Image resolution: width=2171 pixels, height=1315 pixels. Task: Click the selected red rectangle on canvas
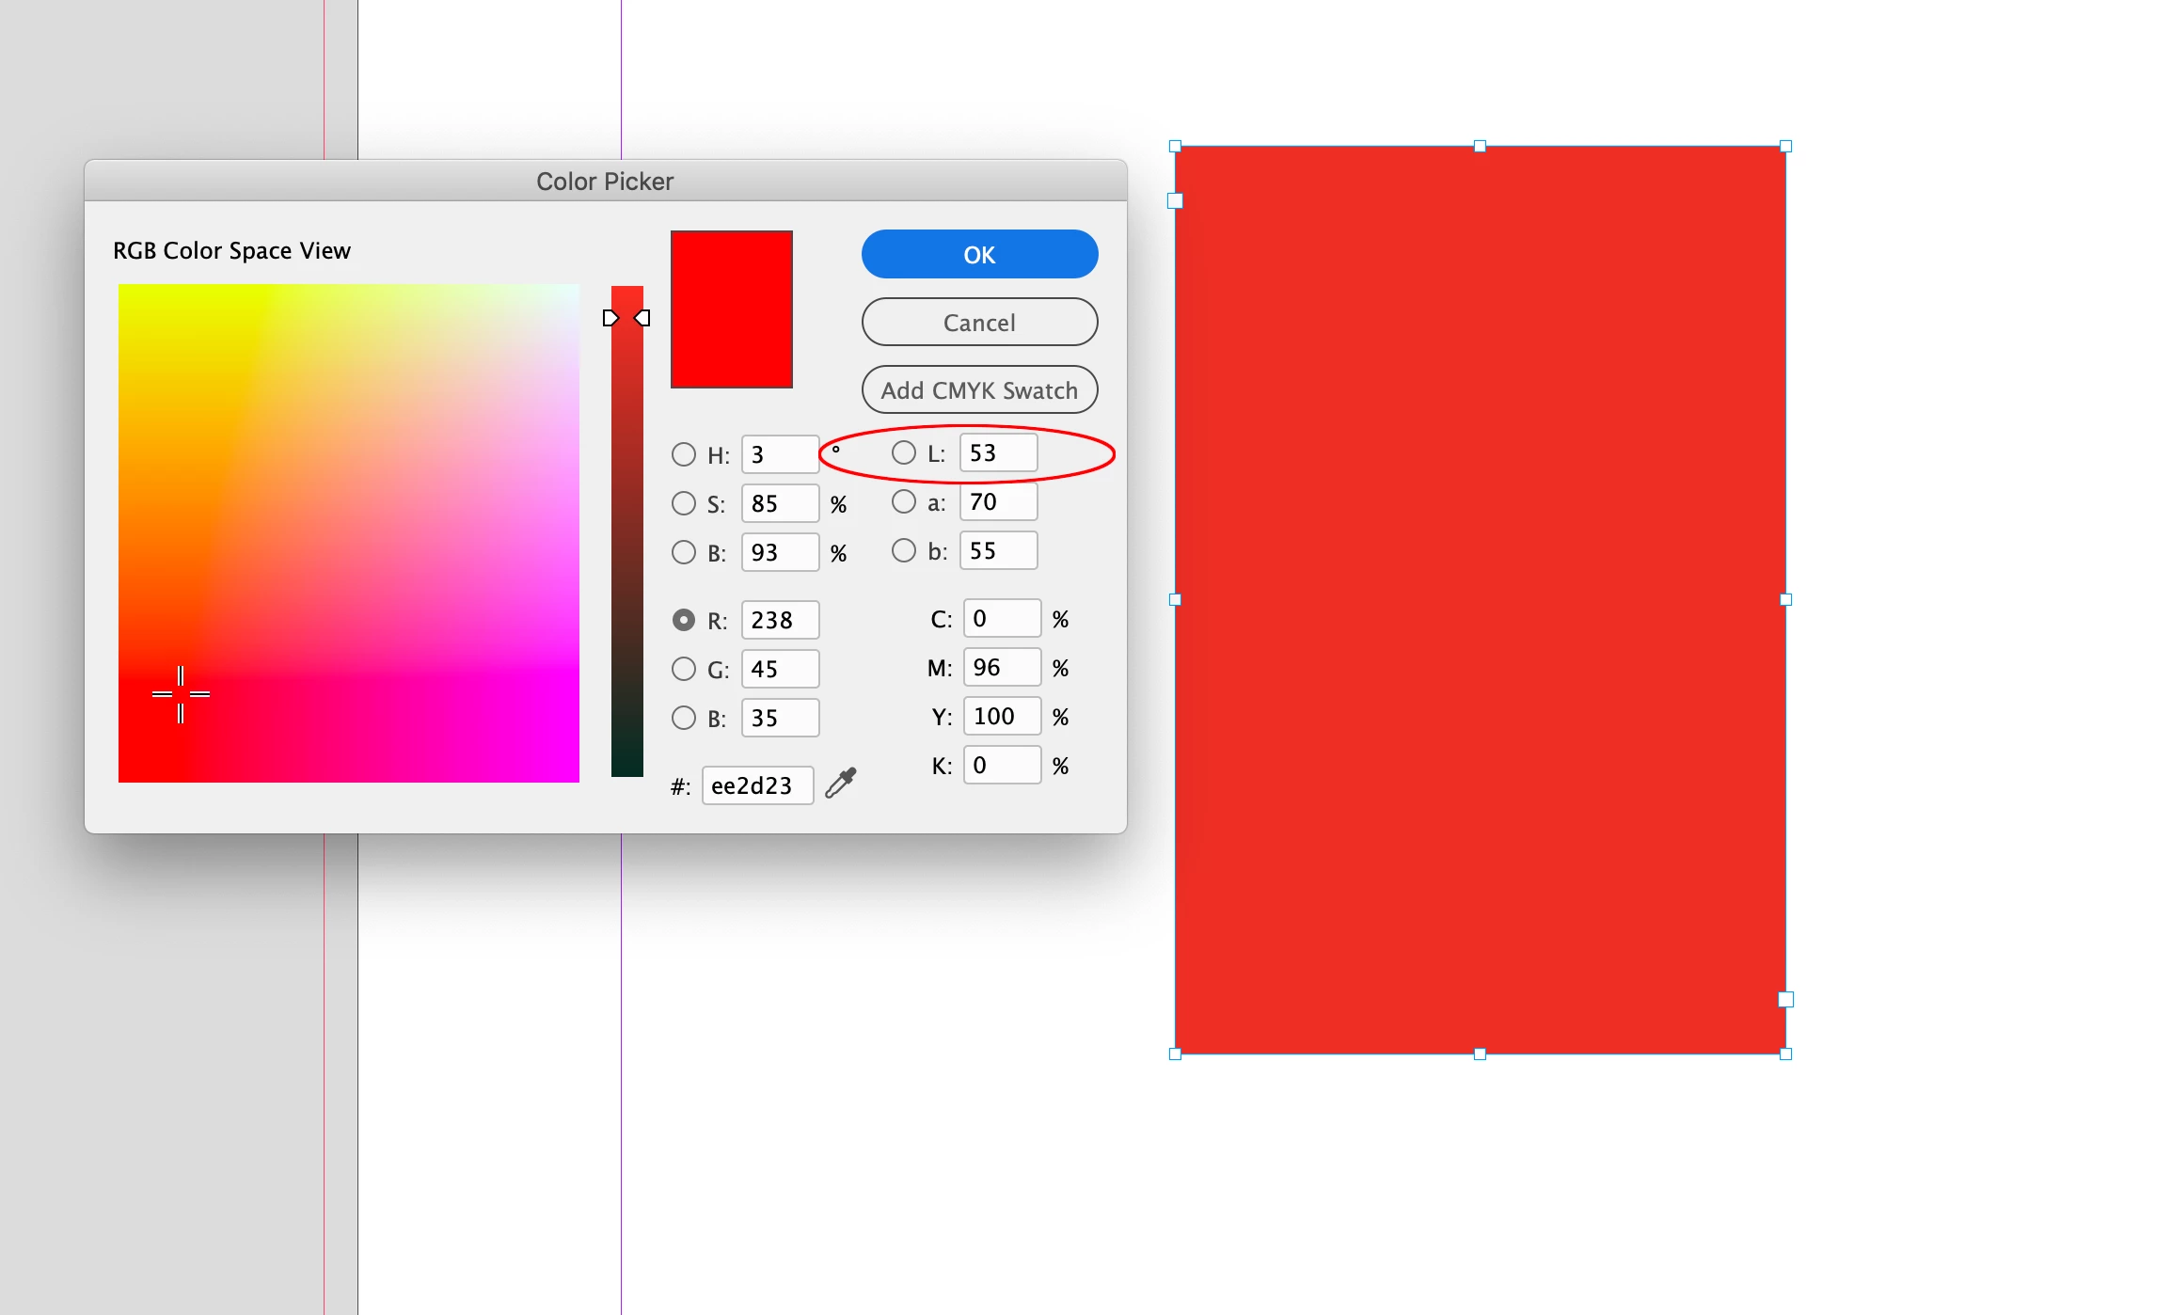point(1480,600)
